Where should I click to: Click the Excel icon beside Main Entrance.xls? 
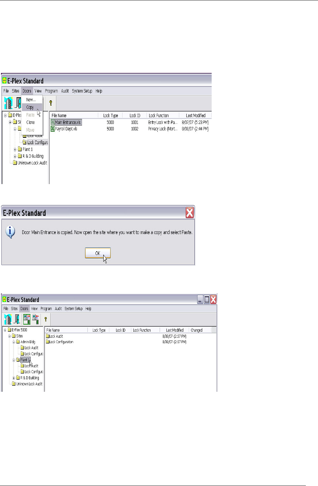[x=53, y=122]
